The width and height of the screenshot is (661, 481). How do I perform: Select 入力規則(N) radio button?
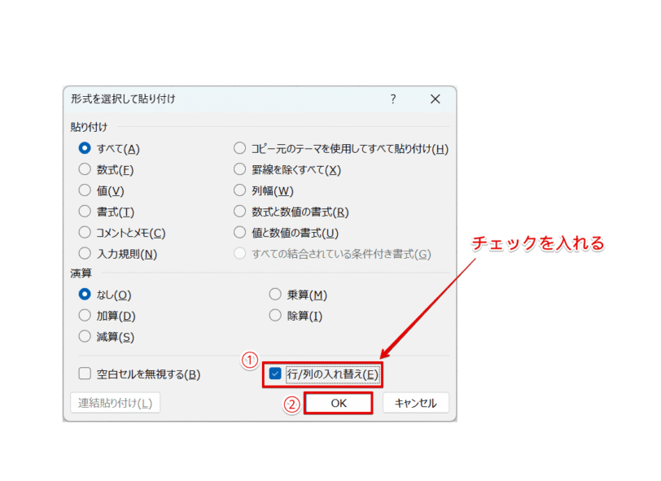[85, 254]
